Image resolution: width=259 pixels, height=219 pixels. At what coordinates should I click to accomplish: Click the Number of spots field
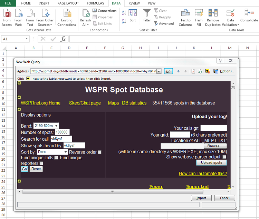point(62,132)
